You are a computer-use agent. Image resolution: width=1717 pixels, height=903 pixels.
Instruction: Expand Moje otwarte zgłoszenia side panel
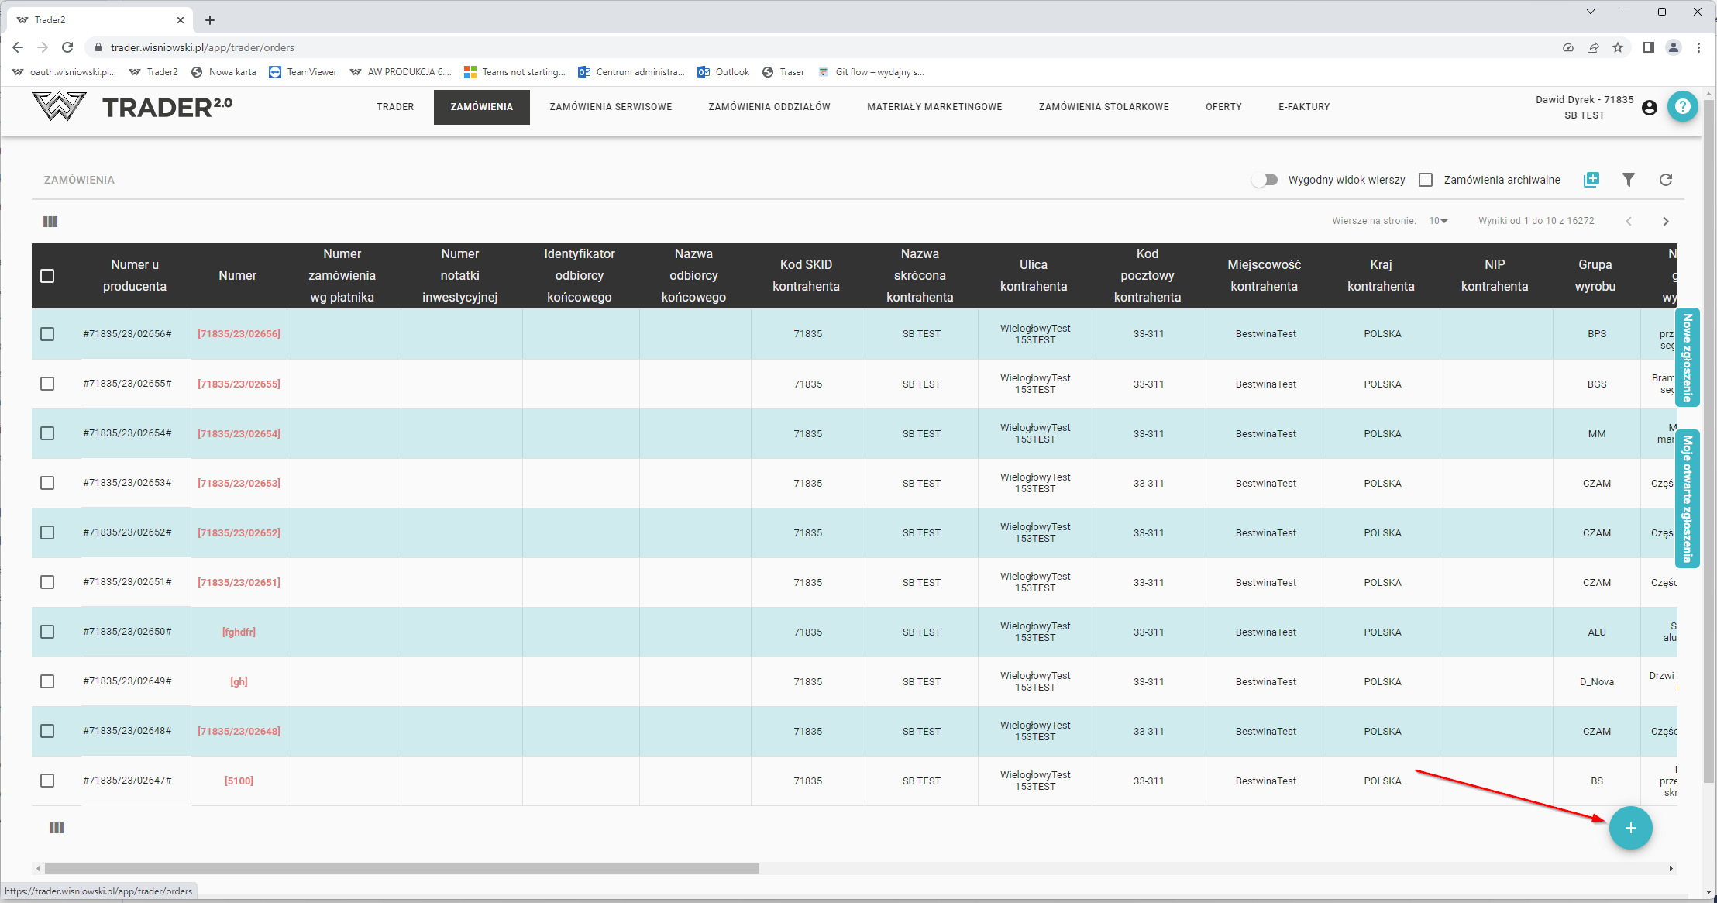(x=1688, y=498)
